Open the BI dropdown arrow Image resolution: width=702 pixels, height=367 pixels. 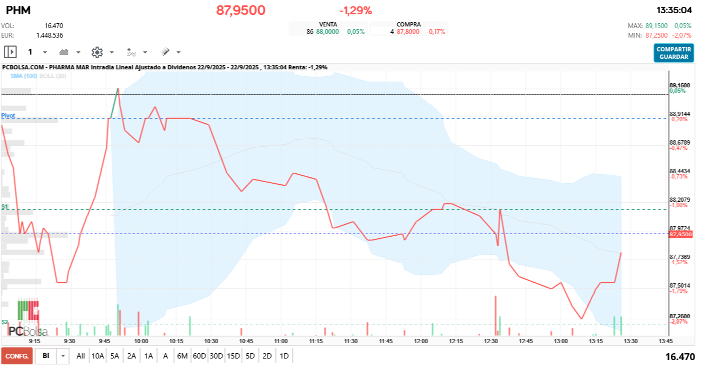pos(63,356)
